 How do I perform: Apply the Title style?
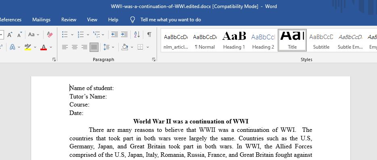click(x=292, y=40)
